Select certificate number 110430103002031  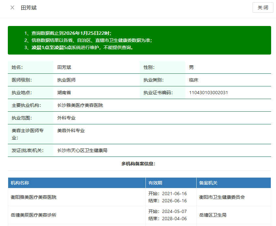208,93
